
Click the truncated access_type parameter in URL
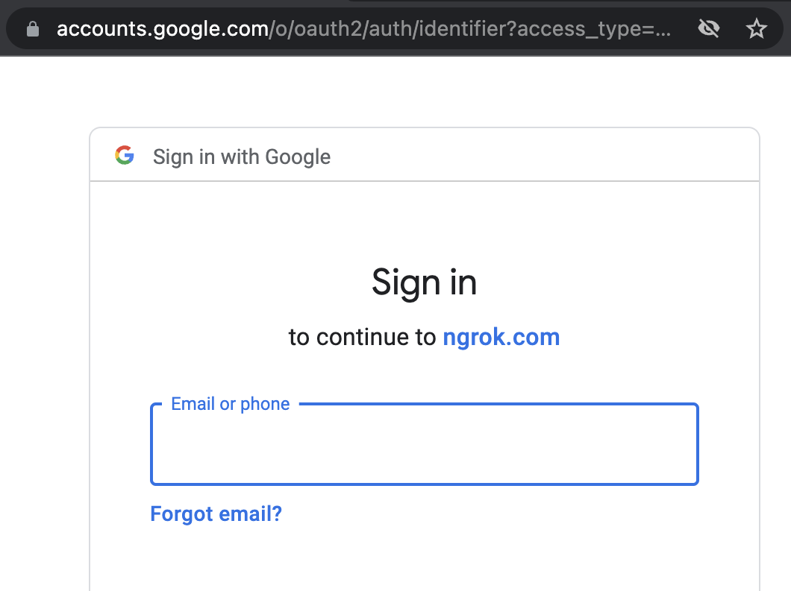594,29
